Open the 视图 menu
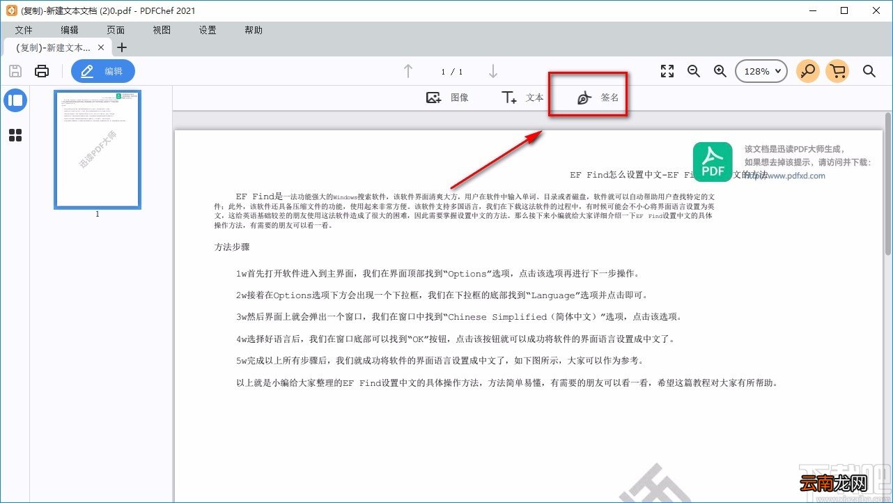This screenshot has width=893, height=503. (x=162, y=30)
